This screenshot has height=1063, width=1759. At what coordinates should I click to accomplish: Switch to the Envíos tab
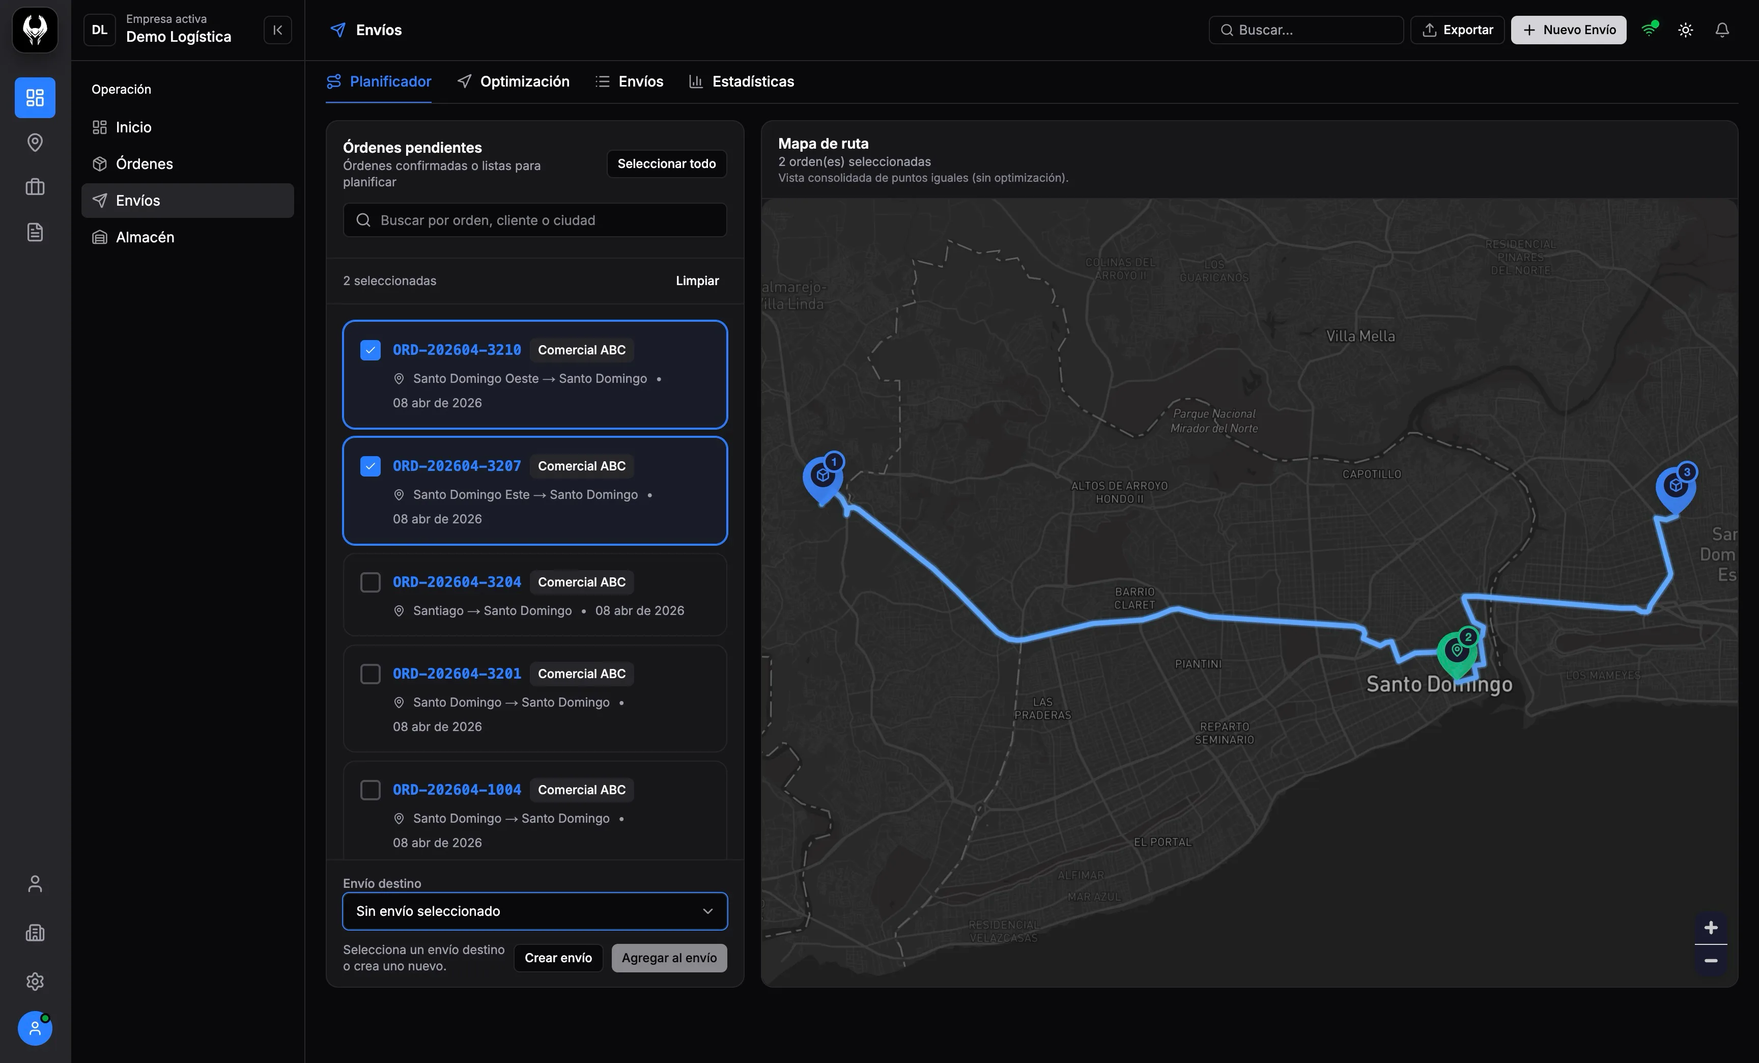pos(629,81)
